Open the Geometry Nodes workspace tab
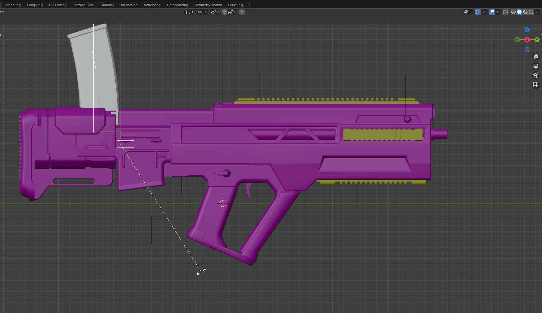The width and height of the screenshot is (542, 313). point(208,5)
